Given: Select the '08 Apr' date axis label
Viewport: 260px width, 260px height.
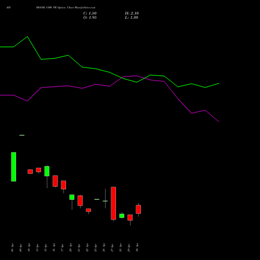Looking at the screenshot, I should pos(12,248).
